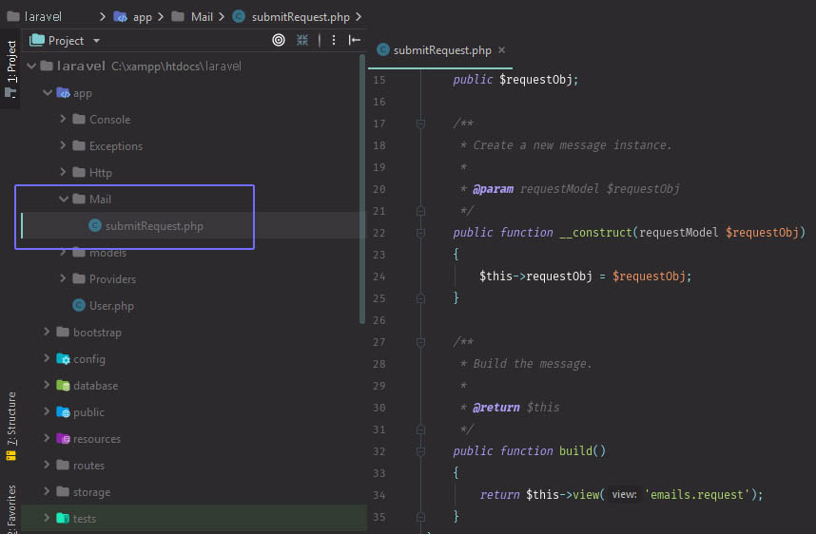
Task: Click the collapse all icon in Project panel
Action: click(x=302, y=40)
